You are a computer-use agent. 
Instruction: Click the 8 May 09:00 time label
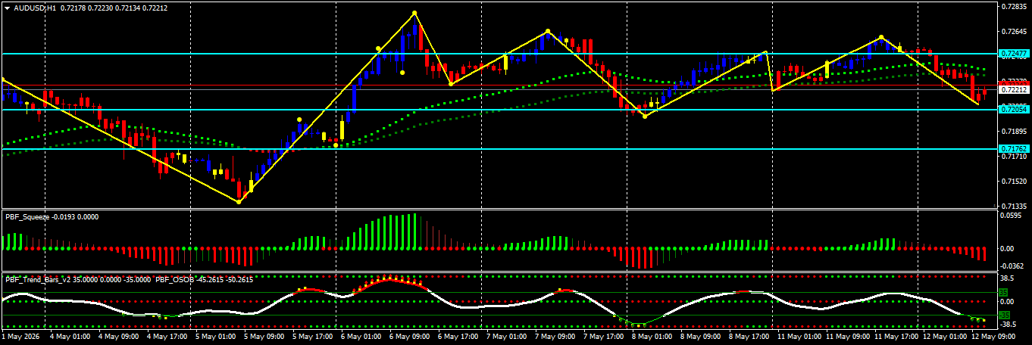click(x=699, y=336)
